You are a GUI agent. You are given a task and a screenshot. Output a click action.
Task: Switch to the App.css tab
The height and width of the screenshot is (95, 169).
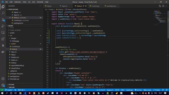(64, 6)
